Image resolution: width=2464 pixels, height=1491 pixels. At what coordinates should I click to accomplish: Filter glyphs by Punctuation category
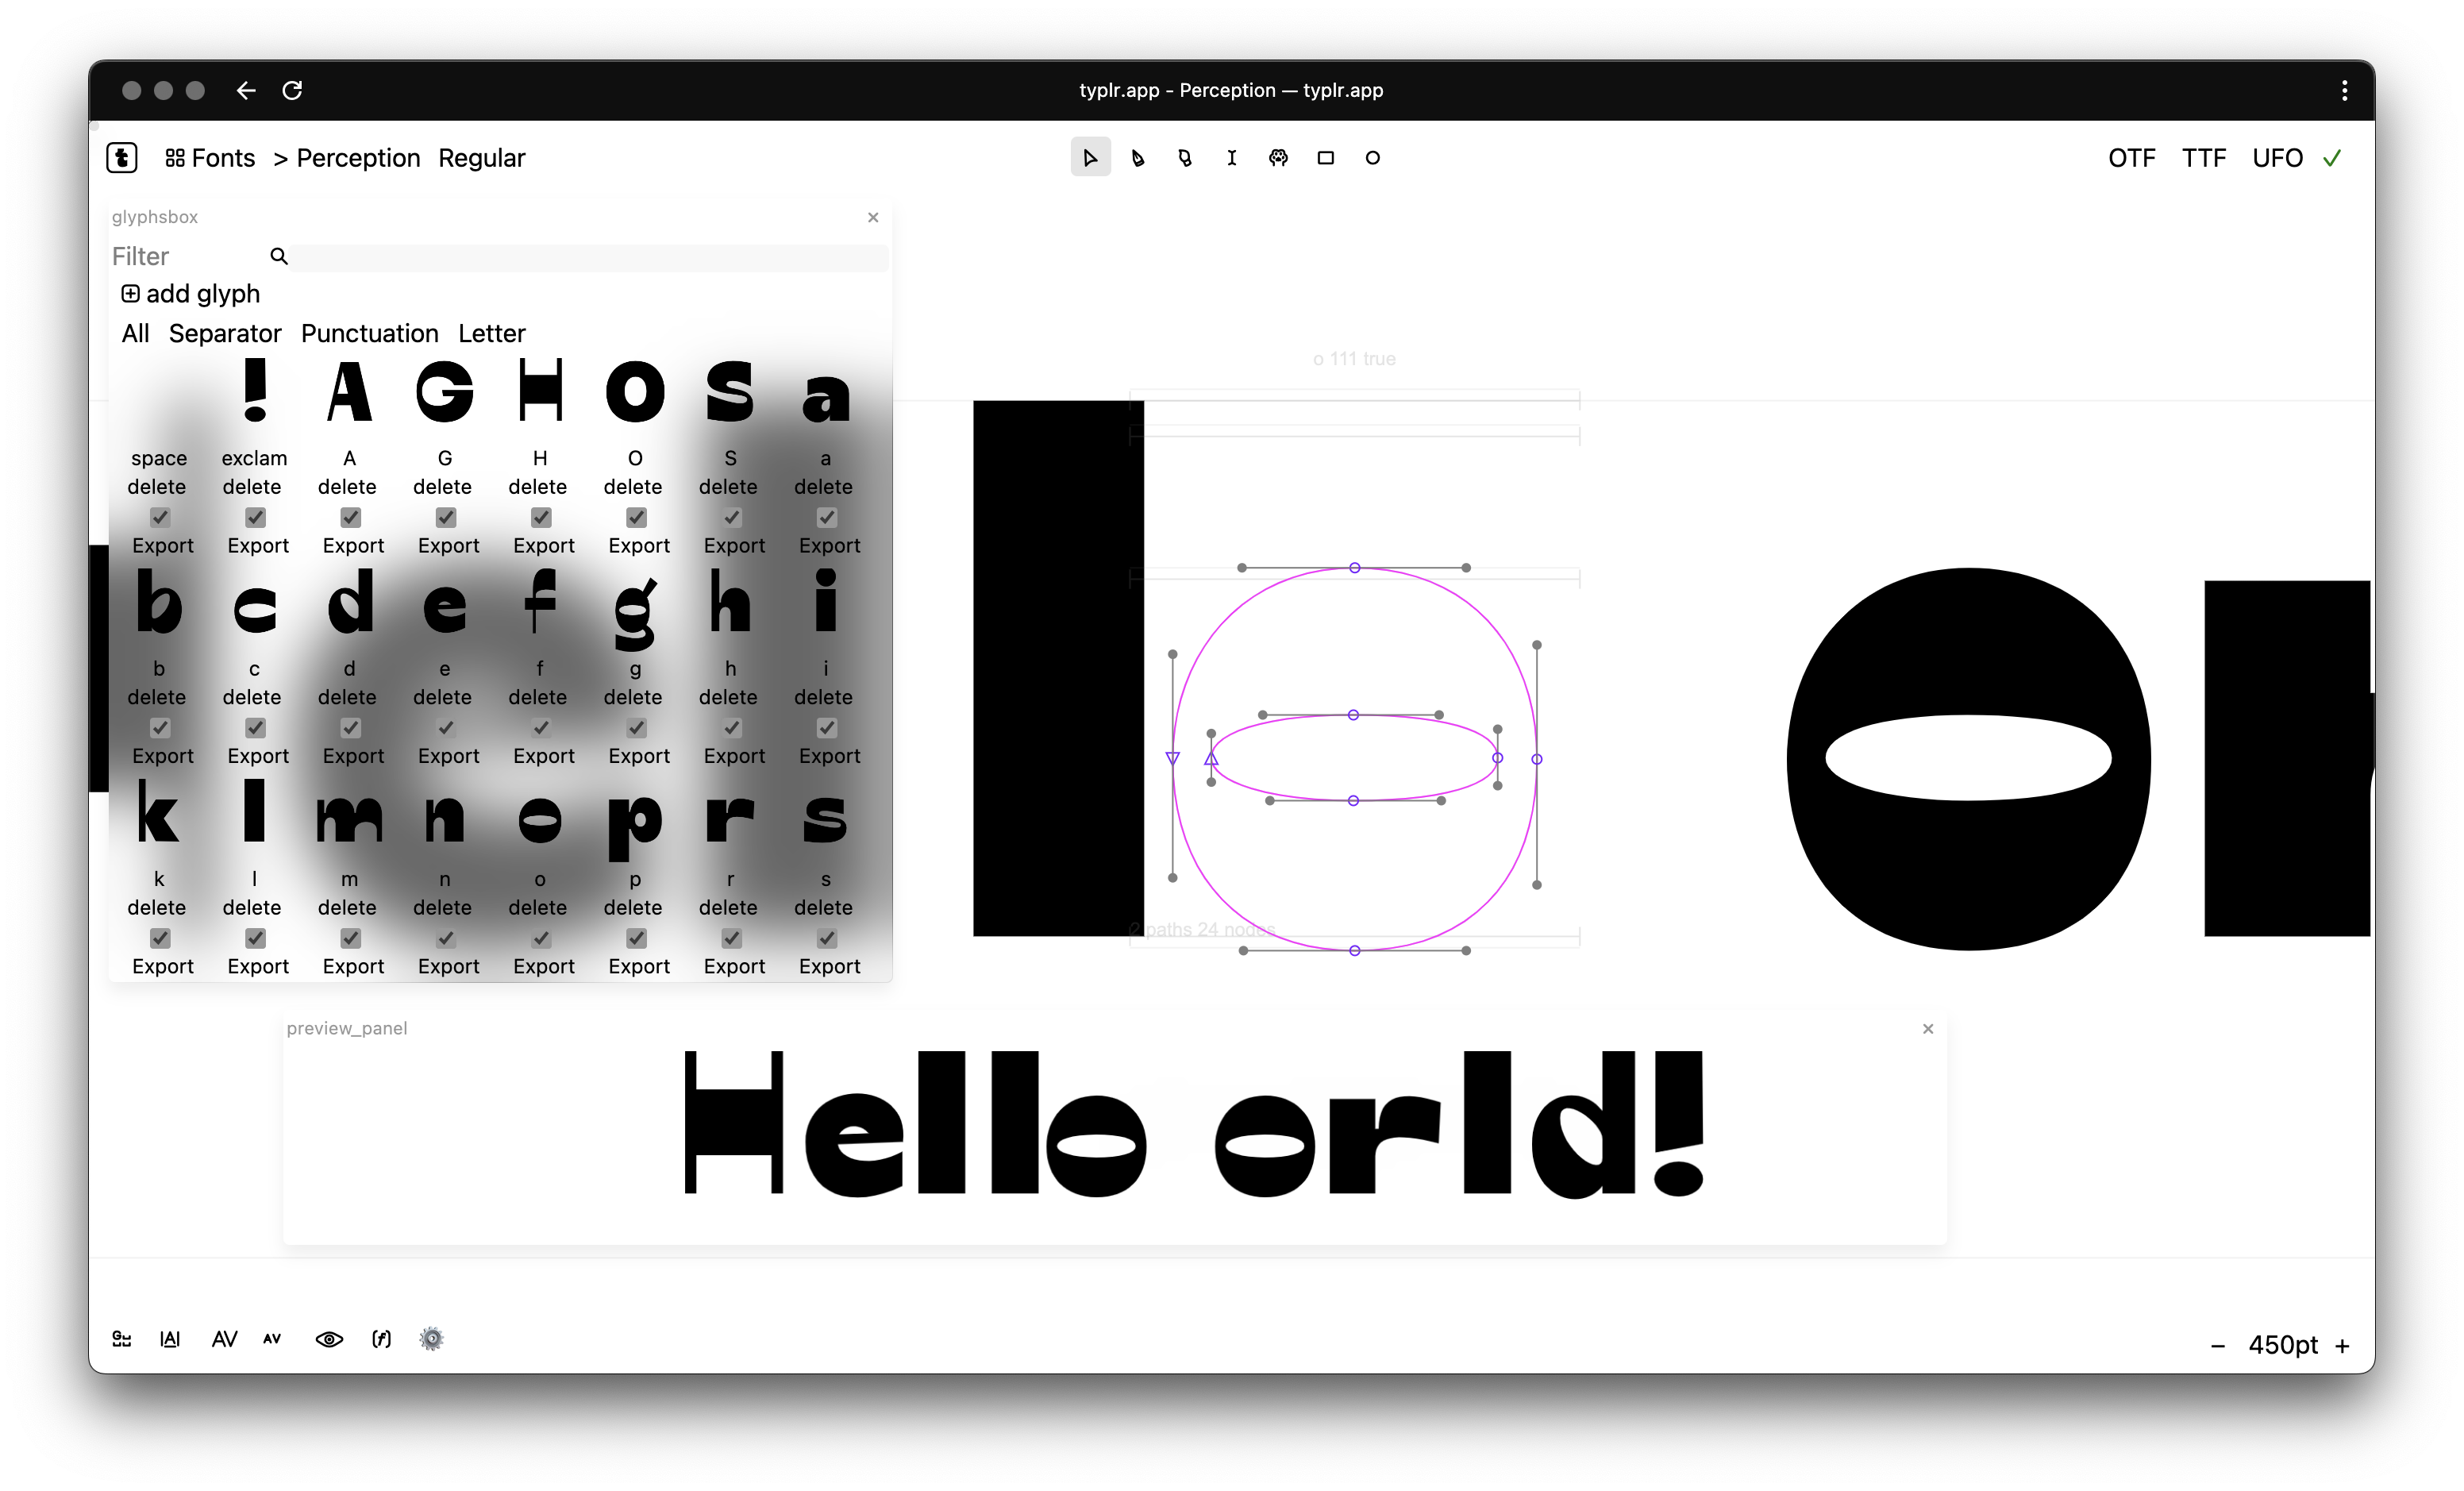tap(369, 333)
